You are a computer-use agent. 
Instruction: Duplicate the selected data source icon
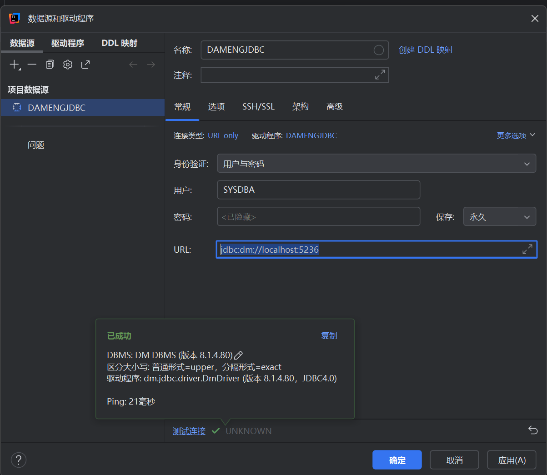point(50,65)
